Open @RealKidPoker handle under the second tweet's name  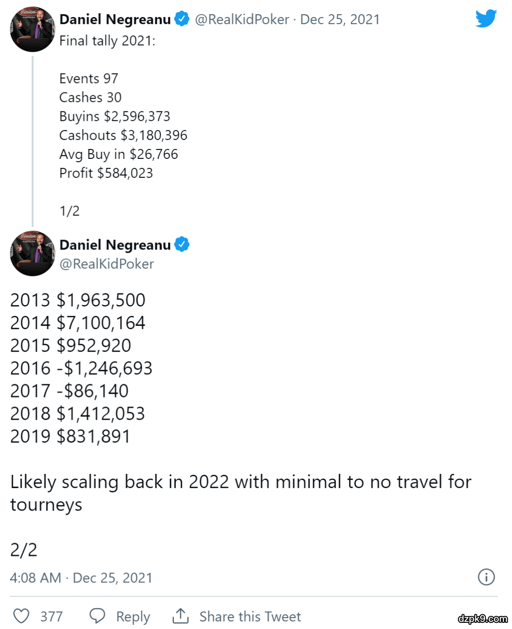click(x=107, y=264)
